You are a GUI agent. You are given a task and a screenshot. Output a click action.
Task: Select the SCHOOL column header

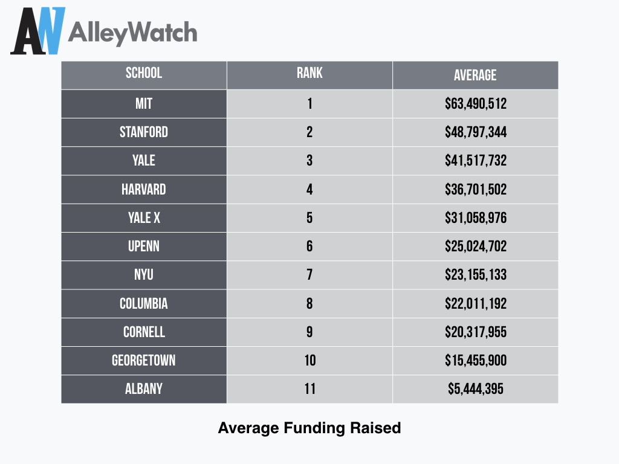[144, 74]
